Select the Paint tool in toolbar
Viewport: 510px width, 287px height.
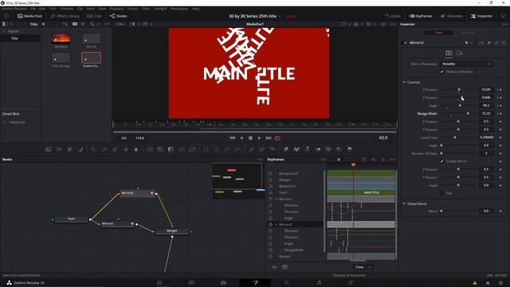pos(80,149)
